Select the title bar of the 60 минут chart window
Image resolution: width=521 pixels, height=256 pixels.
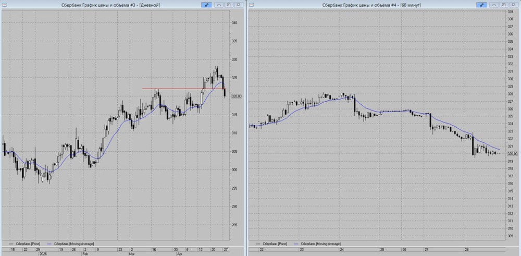coord(384,5)
